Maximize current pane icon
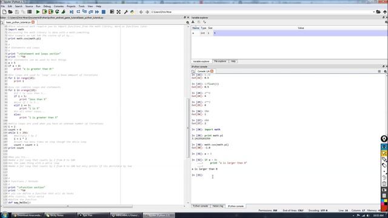 pyautogui.click(x=112, y=12)
